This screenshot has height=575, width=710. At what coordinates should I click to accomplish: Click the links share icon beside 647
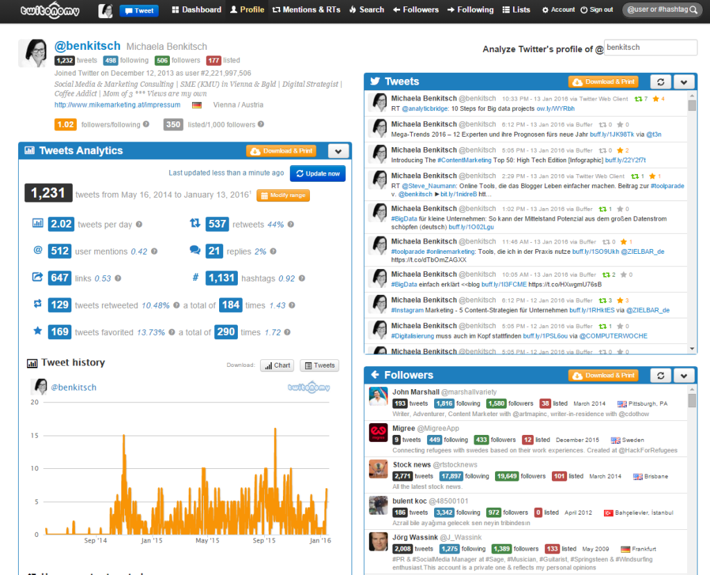tap(37, 277)
